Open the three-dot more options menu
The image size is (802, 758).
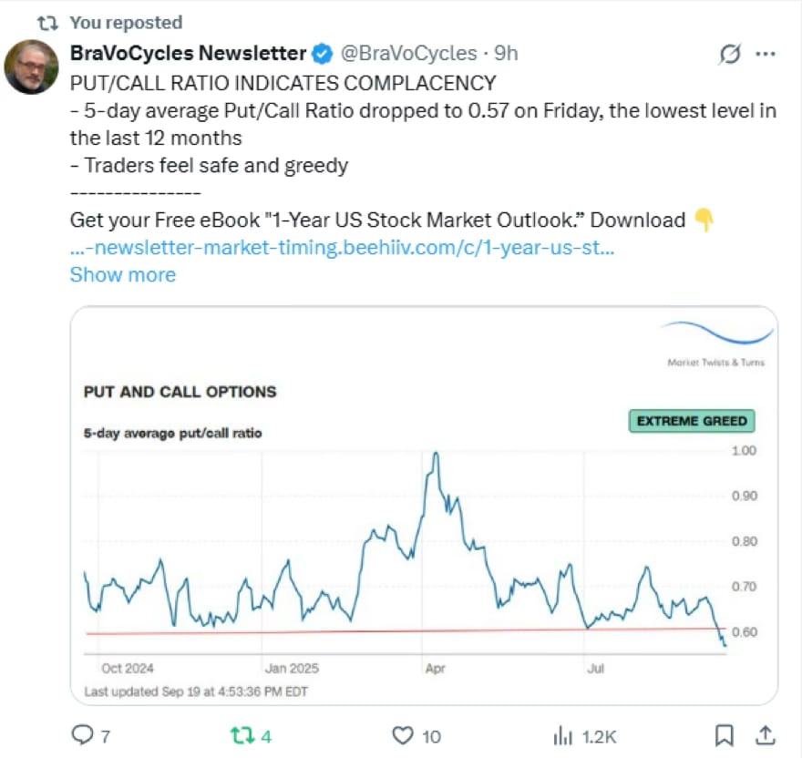click(x=766, y=54)
